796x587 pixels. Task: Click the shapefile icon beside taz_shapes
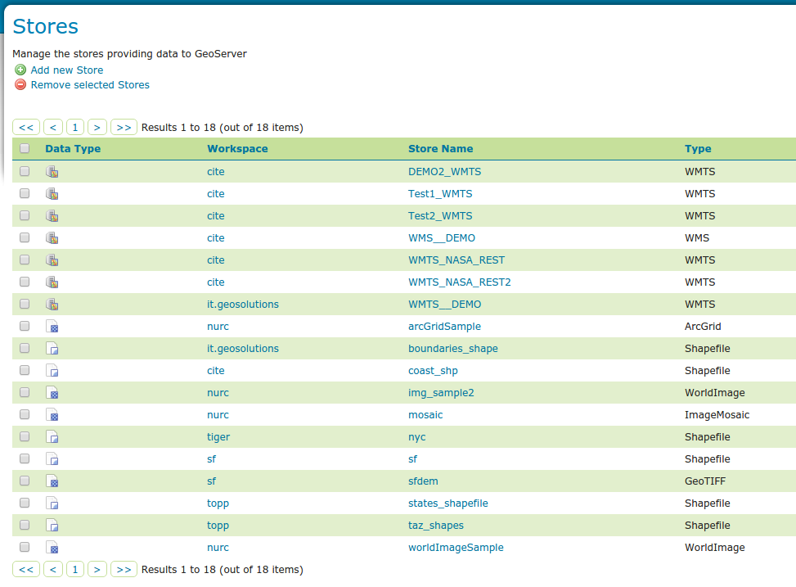[x=52, y=525]
